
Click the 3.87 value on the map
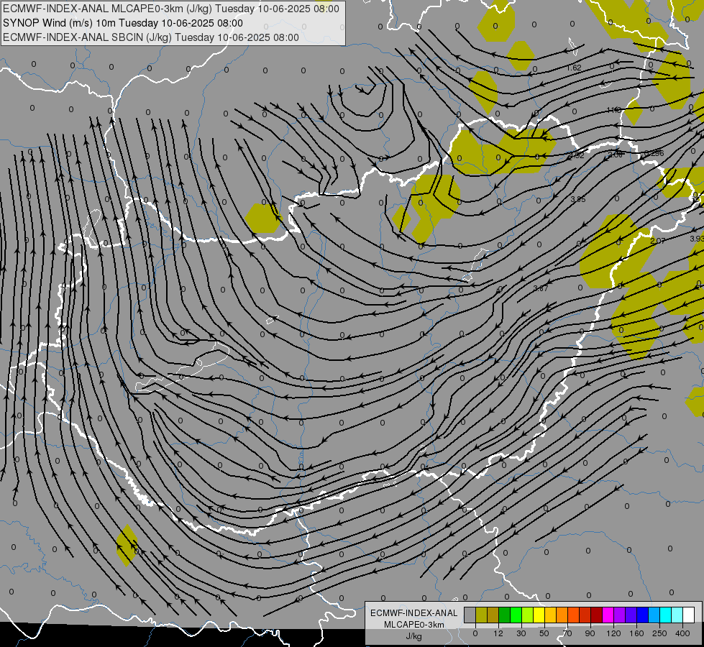pos(541,288)
